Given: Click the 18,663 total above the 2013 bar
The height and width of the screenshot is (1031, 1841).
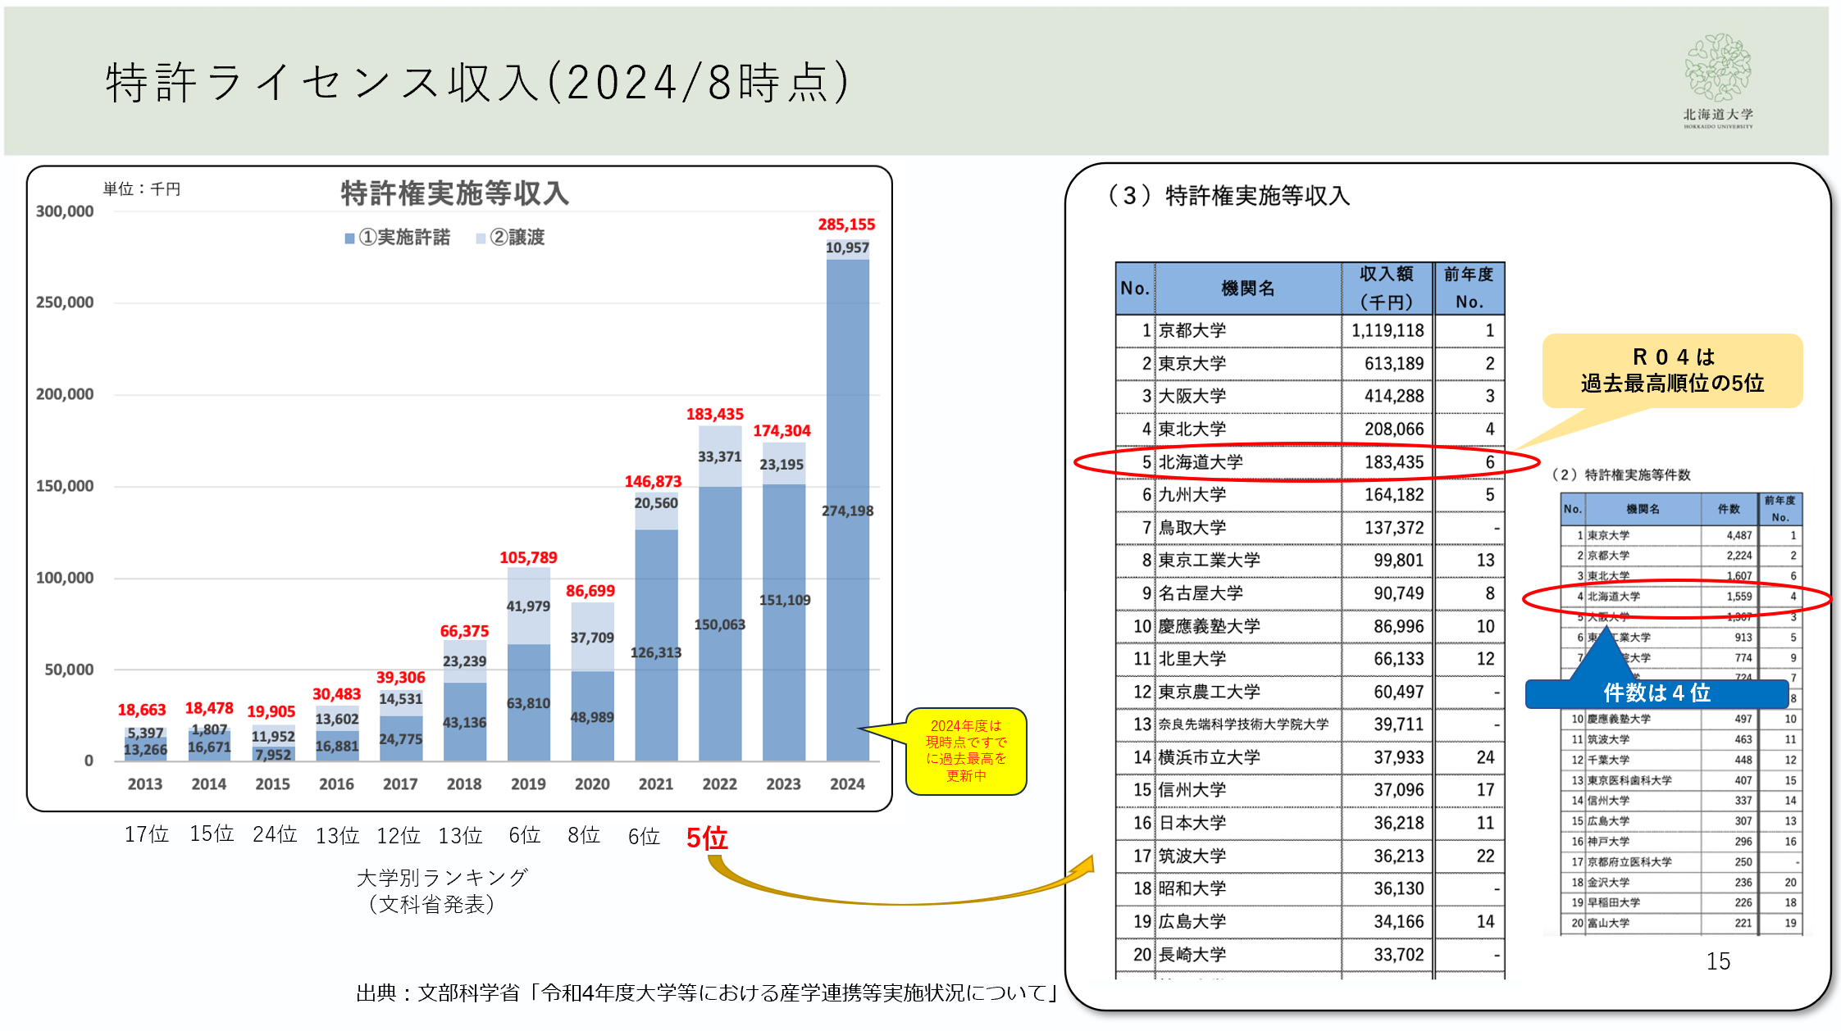Looking at the screenshot, I should [142, 710].
